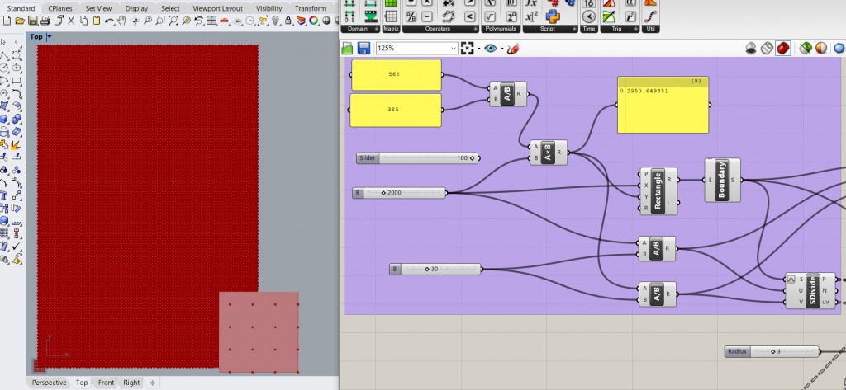This screenshot has width=846, height=390.
Task: Activate the Pan hand tool
Action: click(x=122, y=21)
